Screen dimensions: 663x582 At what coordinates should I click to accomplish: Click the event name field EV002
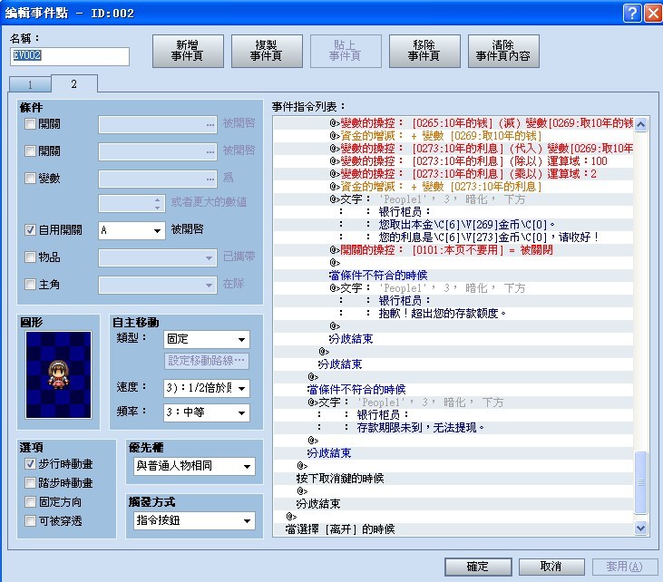tap(69, 56)
